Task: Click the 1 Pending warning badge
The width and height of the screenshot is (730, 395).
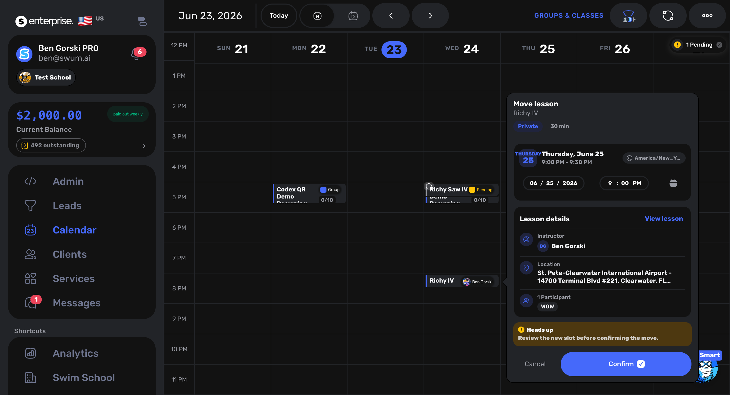Action: [x=677, y=45]
